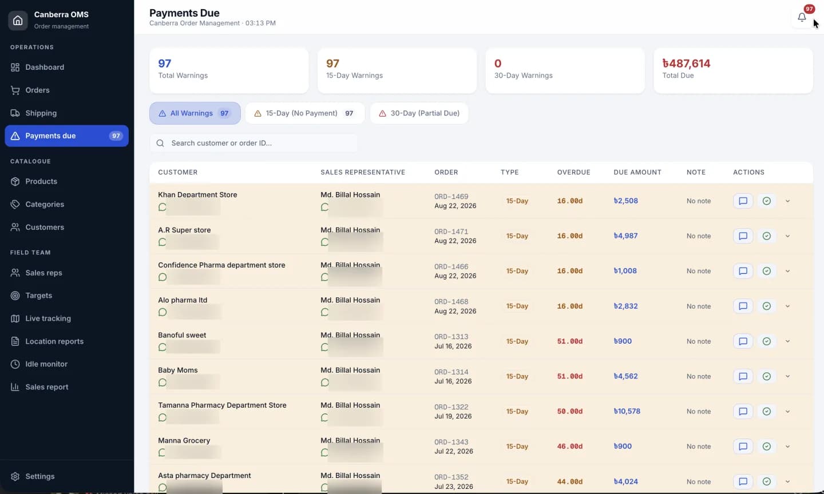Open Sales report in sidebar
Viewport: 824px width, 494px height.
point(66,387)
